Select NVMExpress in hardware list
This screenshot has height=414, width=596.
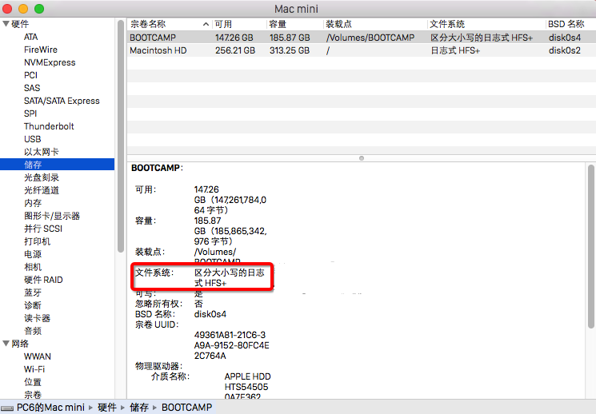point(50,62)
